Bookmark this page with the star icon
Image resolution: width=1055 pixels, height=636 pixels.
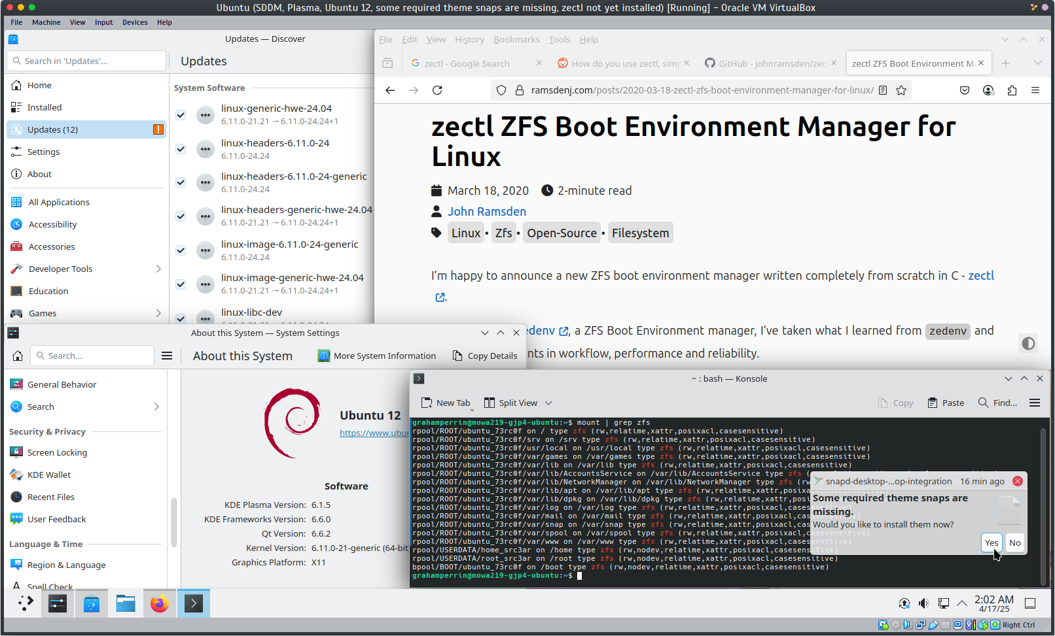901,90
